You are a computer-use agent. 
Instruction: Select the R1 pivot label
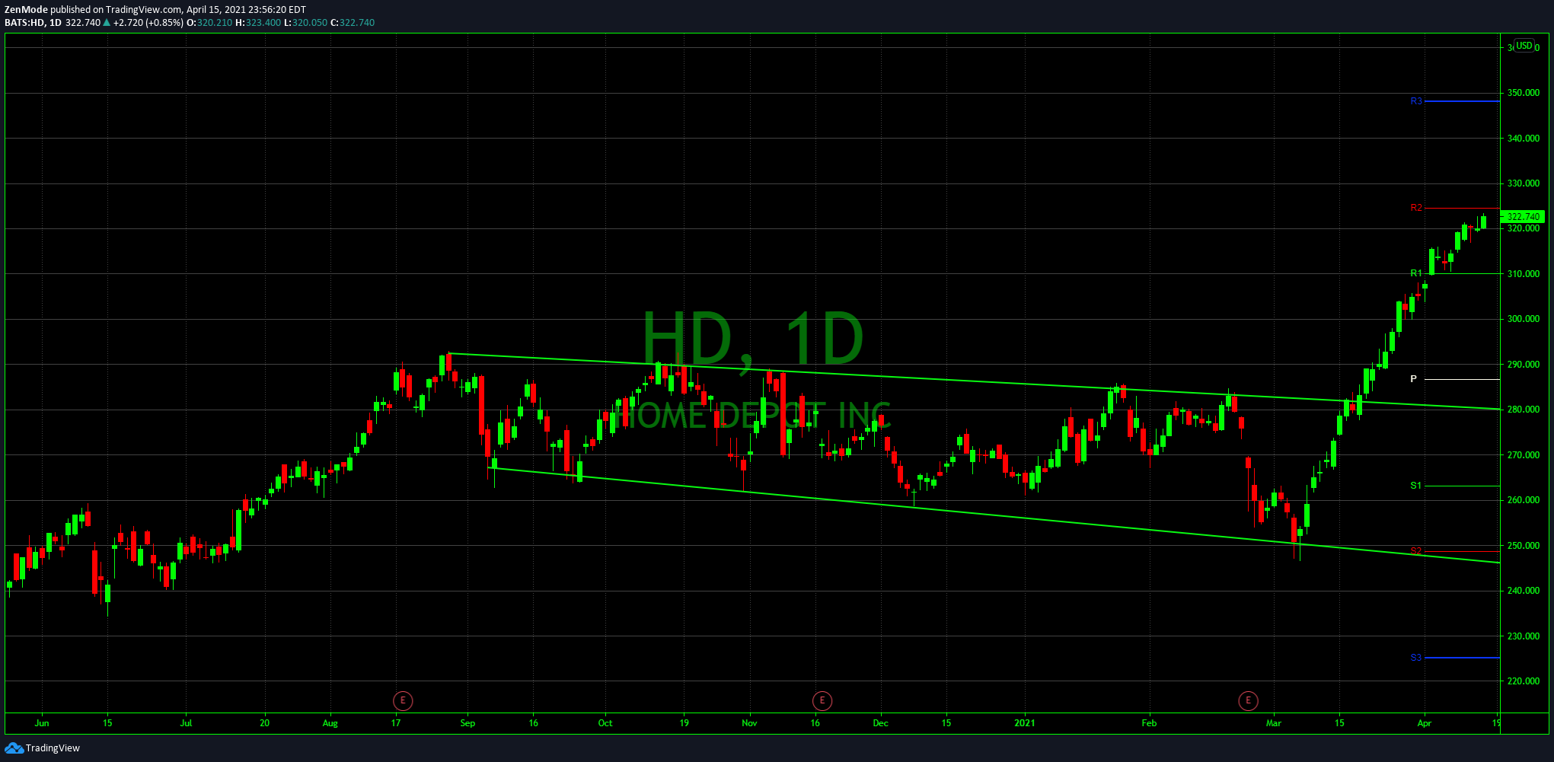click(1416, 273)
